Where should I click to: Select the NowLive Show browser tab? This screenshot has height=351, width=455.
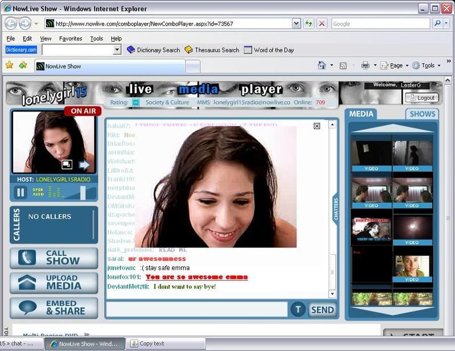coord(110,66)
